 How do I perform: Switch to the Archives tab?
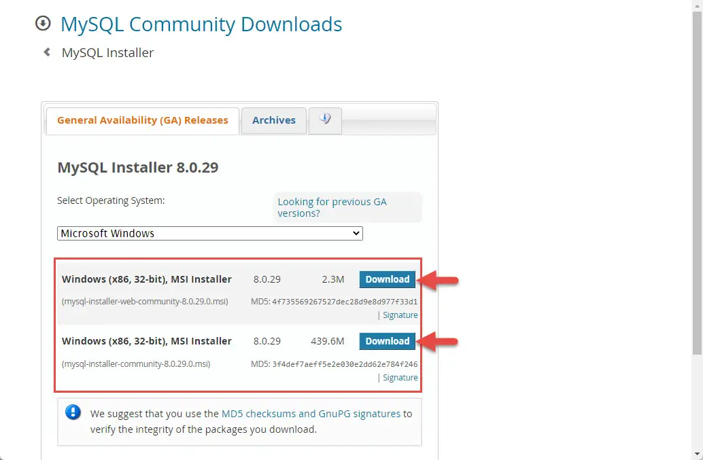[274, 120]
